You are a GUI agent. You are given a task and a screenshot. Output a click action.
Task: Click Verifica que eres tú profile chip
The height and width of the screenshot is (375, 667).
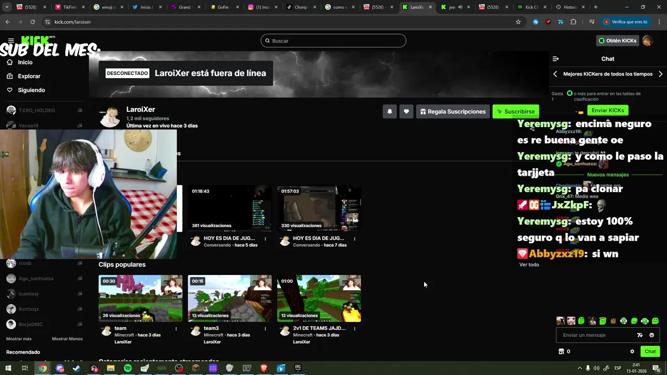coord(625,22)
